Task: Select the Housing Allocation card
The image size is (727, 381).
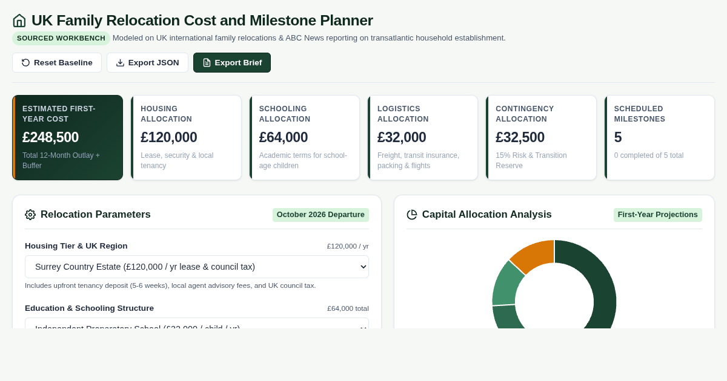Action: pyautogui.click(x=186, y=137)
